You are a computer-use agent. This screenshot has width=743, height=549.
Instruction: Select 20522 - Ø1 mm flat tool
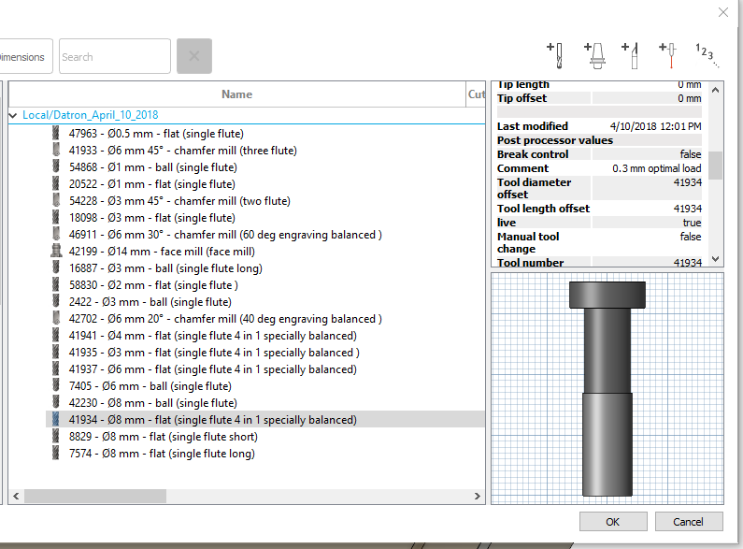coord(152,184)
